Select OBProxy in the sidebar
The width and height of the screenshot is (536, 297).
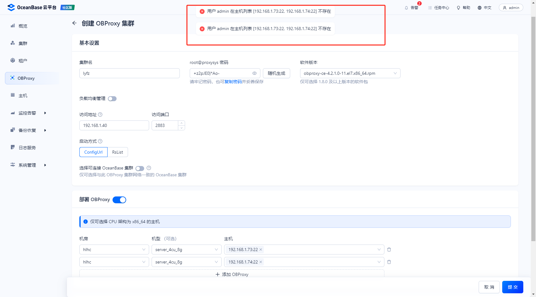pos(32,78)
